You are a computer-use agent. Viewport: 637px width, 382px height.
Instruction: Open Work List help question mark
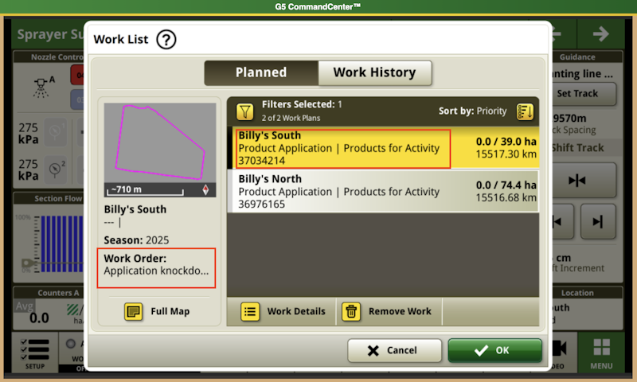[166, 39]
